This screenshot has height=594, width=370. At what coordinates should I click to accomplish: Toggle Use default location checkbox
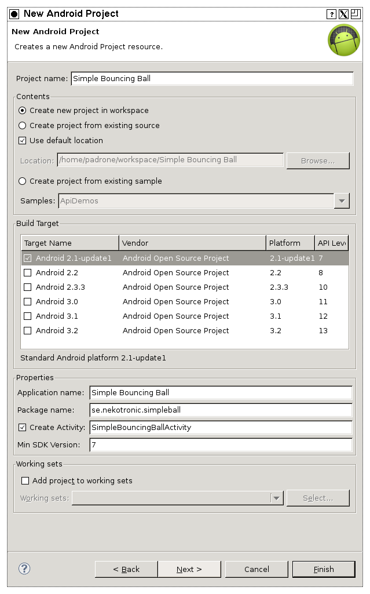23,141
